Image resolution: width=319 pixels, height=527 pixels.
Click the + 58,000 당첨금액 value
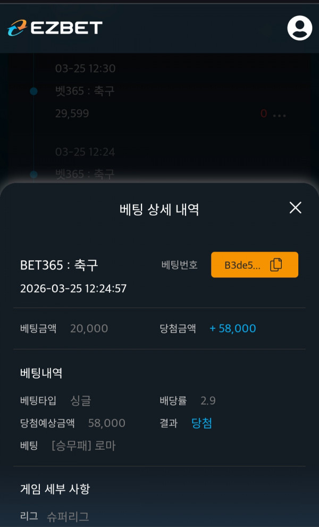pyautogui.click(x=232, y=328)
